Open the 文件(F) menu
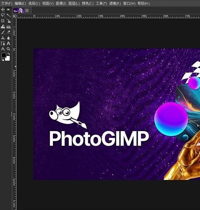The width and height of the screenshot is (200, 210). [x=7, y=3]
